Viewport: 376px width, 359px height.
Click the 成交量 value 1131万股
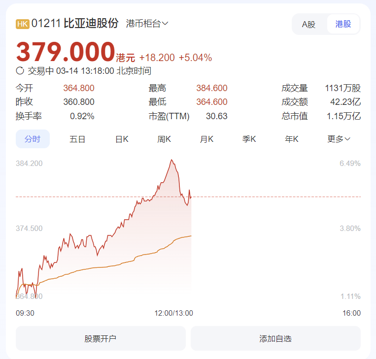[x=342, y=88]
